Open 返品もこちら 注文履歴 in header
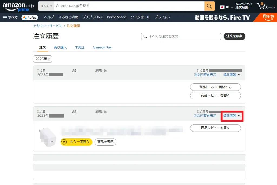The width and height of the screenshot is (277, 185). 243,6
